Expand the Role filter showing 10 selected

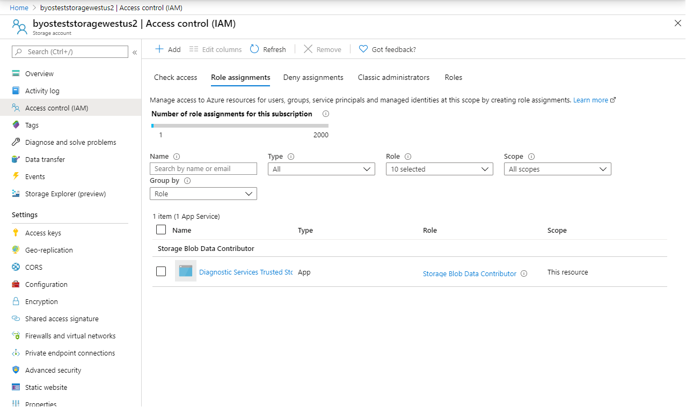439,169
